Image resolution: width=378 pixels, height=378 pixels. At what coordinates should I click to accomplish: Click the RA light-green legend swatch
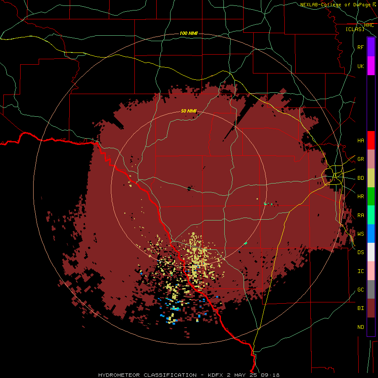click(x=371, y=215)
